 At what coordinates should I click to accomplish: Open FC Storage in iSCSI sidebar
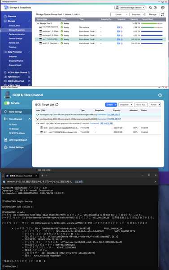[14, 129]
